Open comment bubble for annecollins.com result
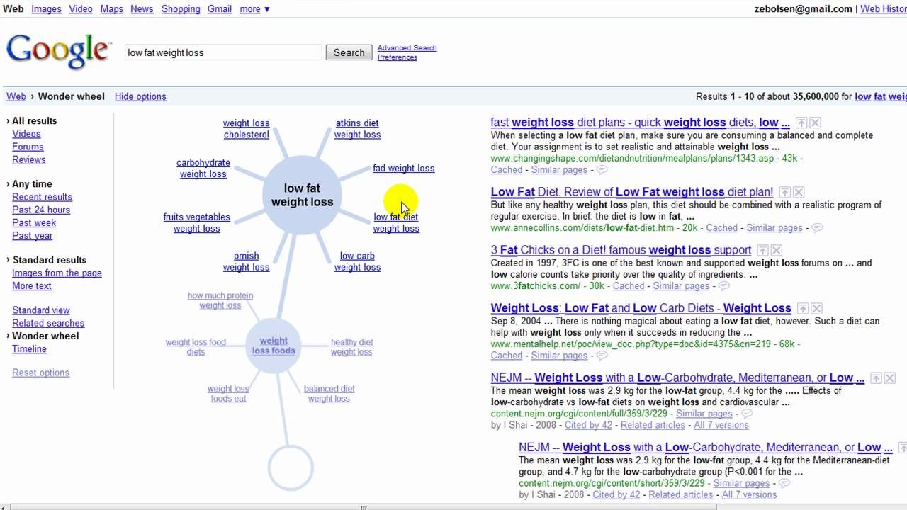 click(817, 228)
